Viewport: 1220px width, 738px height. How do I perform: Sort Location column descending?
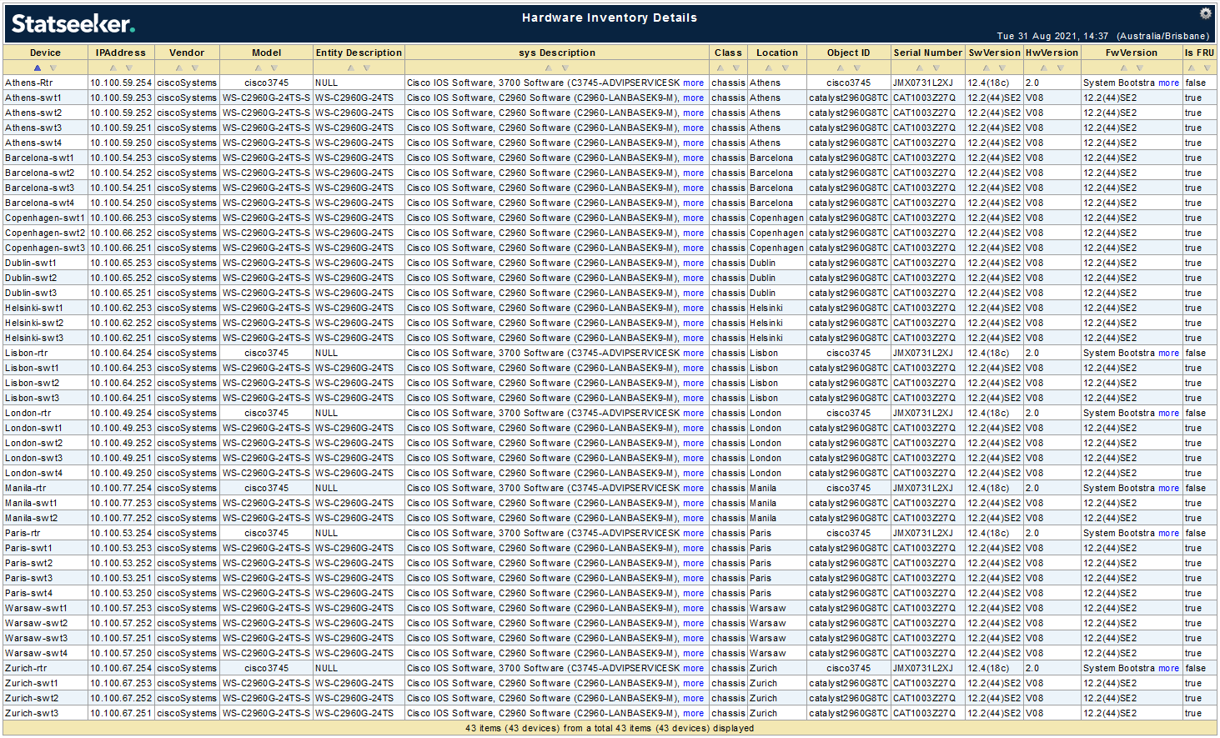[786, 68]
